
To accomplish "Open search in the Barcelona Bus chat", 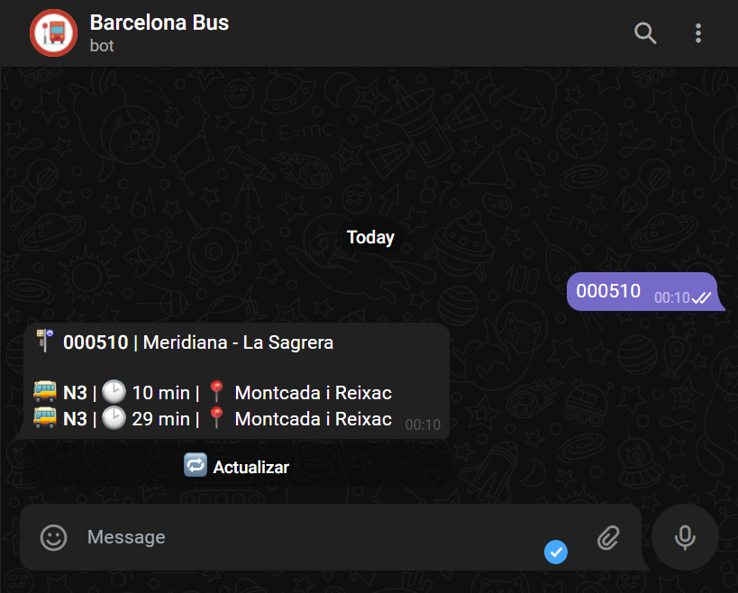I will [x=645, y=33].
